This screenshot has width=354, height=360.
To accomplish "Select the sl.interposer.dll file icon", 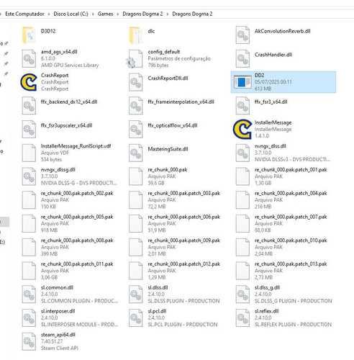I will point(29,318).
